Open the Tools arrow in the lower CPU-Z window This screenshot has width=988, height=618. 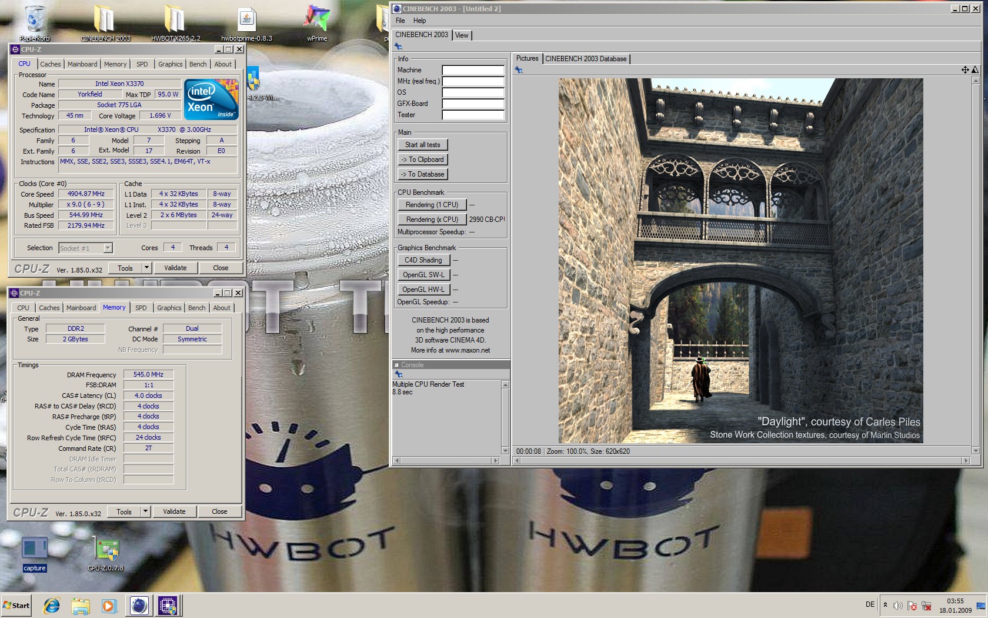coord(145,511)
